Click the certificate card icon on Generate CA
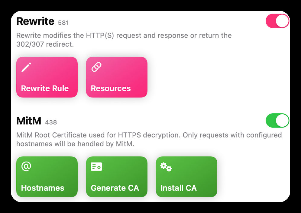301x213 pixels. coord(96,166)
